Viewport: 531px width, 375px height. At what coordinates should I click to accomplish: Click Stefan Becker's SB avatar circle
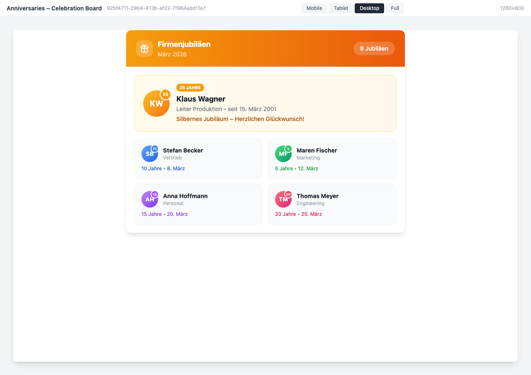(150, 154)
